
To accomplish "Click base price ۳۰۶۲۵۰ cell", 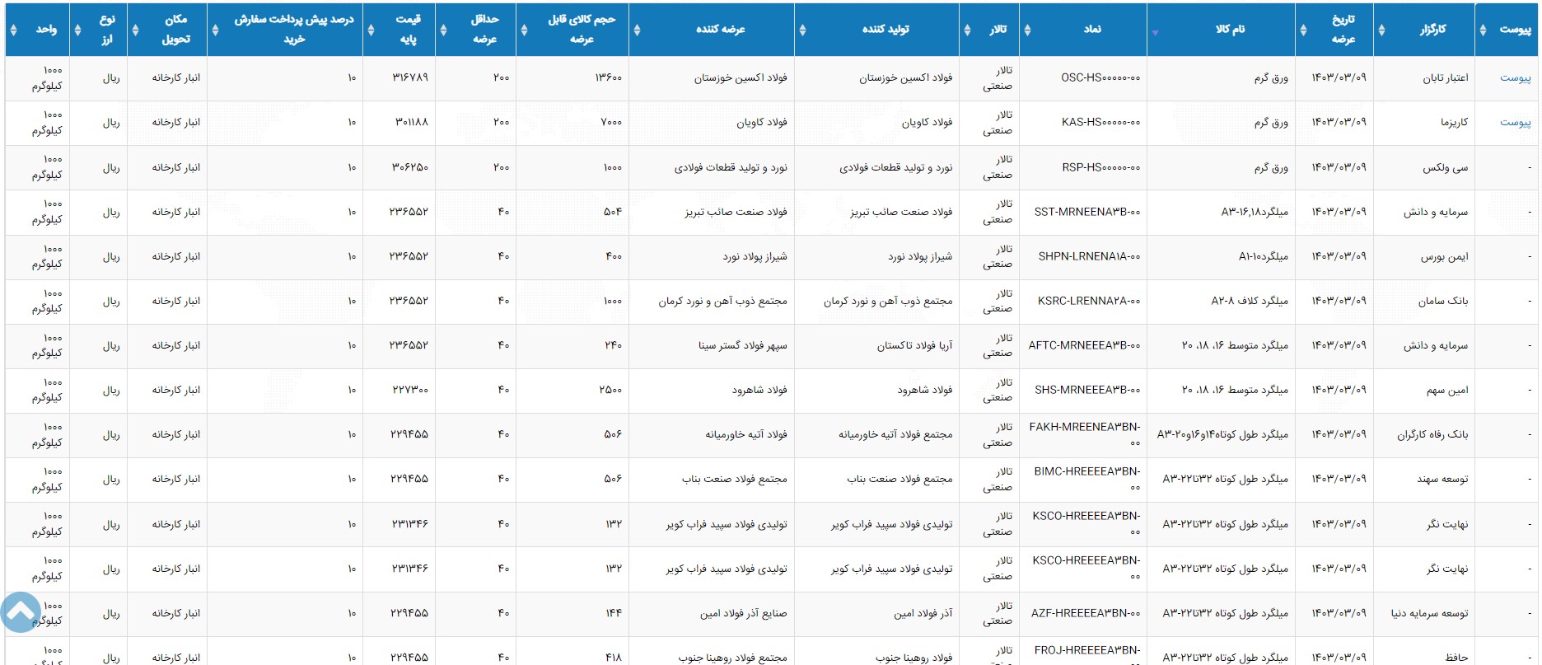I will (x=409, y=167).
